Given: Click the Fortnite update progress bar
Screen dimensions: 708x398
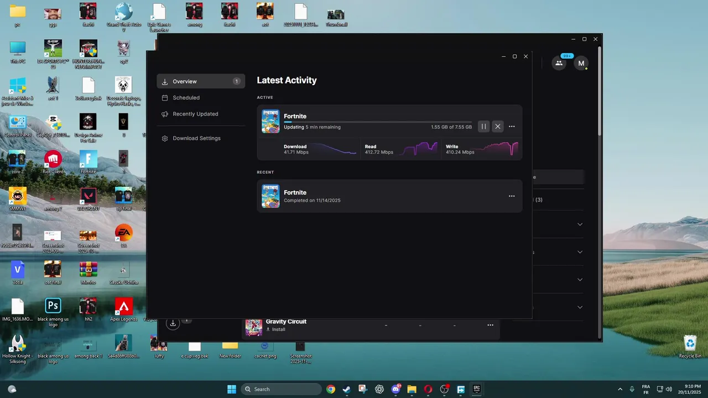Looking at the screenshot, I should (x=378, y=122).
